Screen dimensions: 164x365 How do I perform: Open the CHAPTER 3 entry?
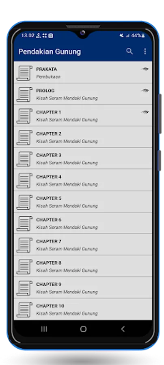tap(83, 159)
